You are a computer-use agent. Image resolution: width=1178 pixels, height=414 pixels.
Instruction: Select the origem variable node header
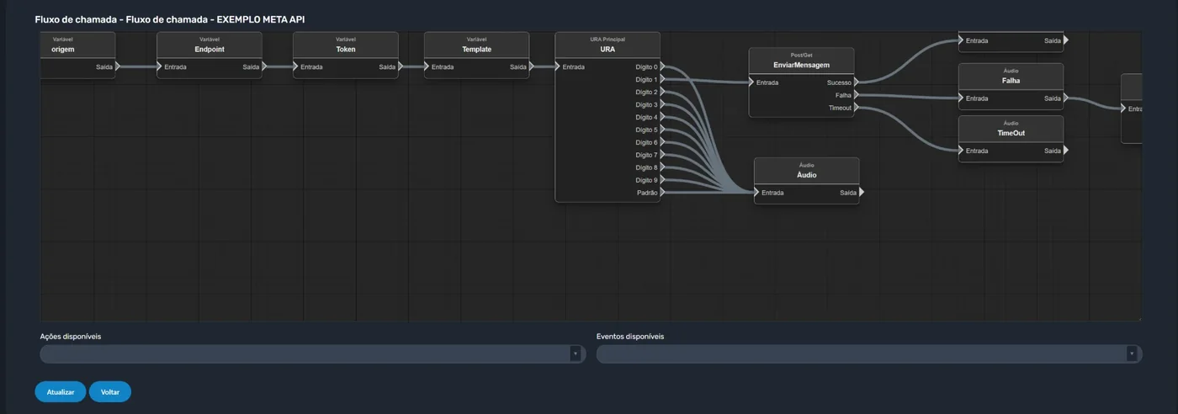(77, 45)
